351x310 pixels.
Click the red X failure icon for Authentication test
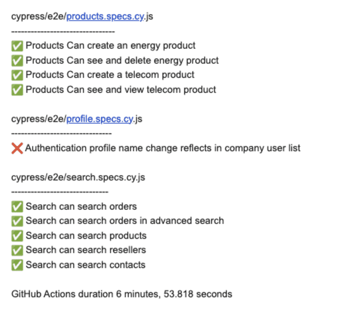click(x=17, y=148)
